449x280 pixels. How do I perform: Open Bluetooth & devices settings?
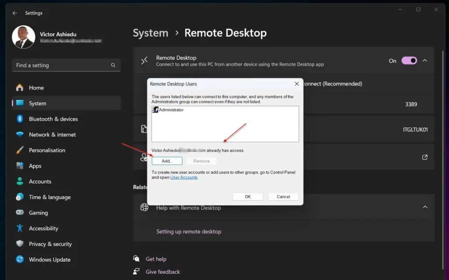coord(66,119)
